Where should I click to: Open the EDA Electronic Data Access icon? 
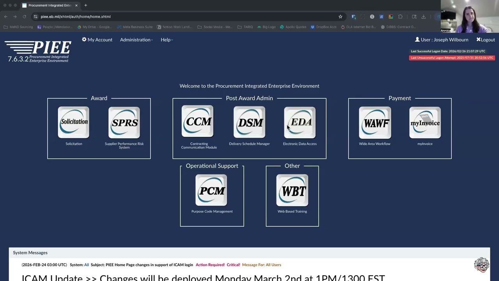click(x=300, y=123)
